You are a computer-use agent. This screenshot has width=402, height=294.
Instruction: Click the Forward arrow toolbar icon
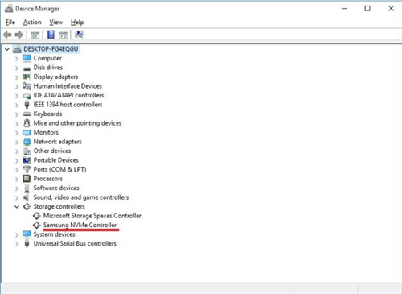(18, 35)
